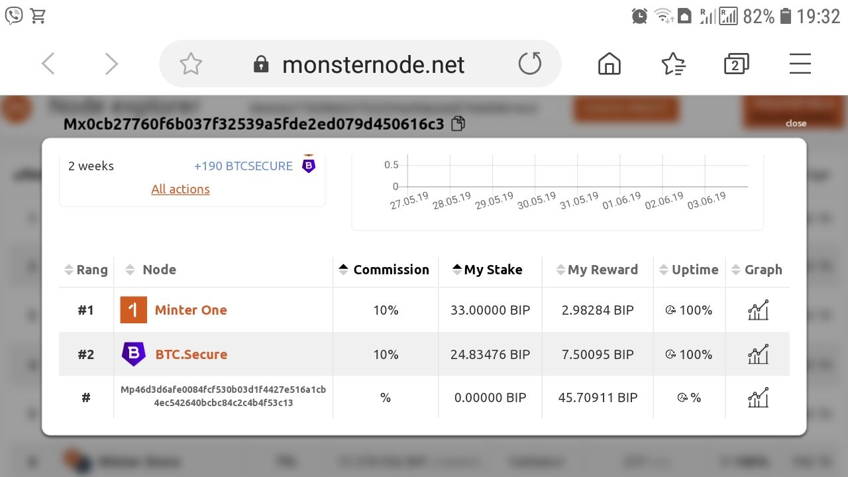Click 33.00000 BIP stake value
Viewport: 848px width, 477px height.
coord(490,310)
